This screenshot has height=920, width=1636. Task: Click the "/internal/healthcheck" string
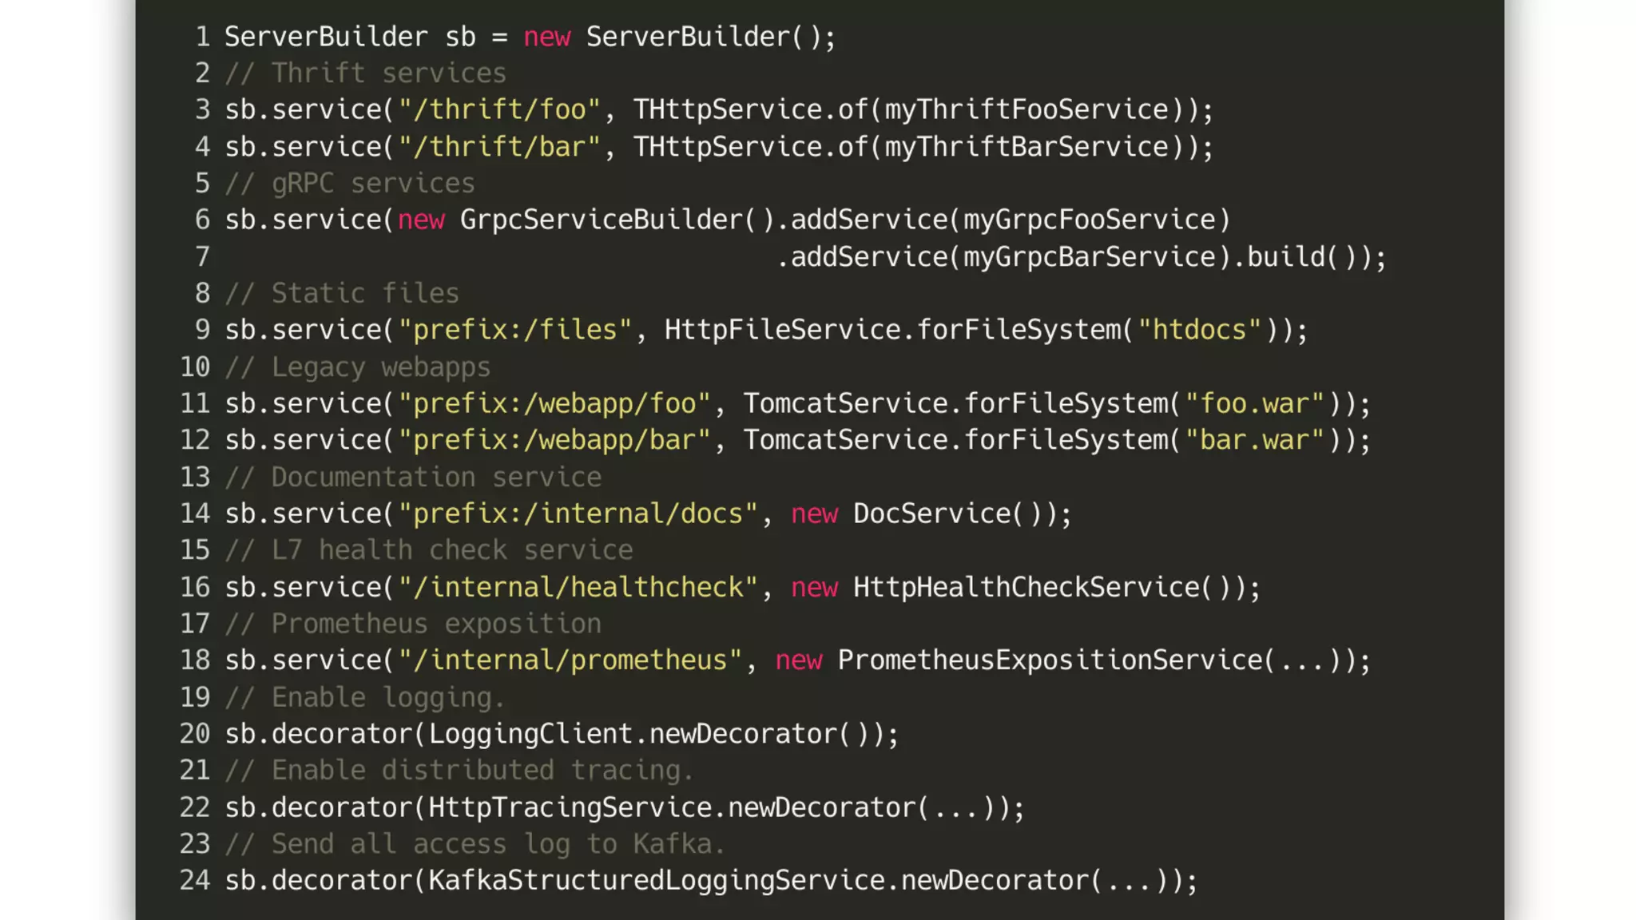tap(578, 588)
